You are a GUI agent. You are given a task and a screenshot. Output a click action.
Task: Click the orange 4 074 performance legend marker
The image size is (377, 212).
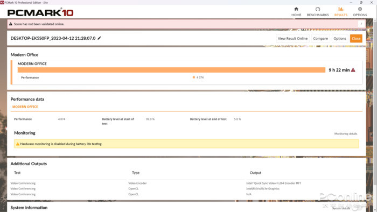tap(193, 77)
